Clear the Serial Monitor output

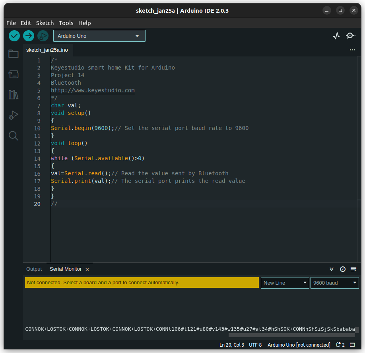click(353, 269)
